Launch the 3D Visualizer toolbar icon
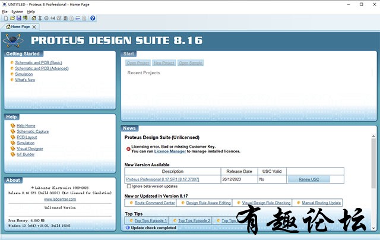This screenshot has height=240, width=380. coord(53,18)
